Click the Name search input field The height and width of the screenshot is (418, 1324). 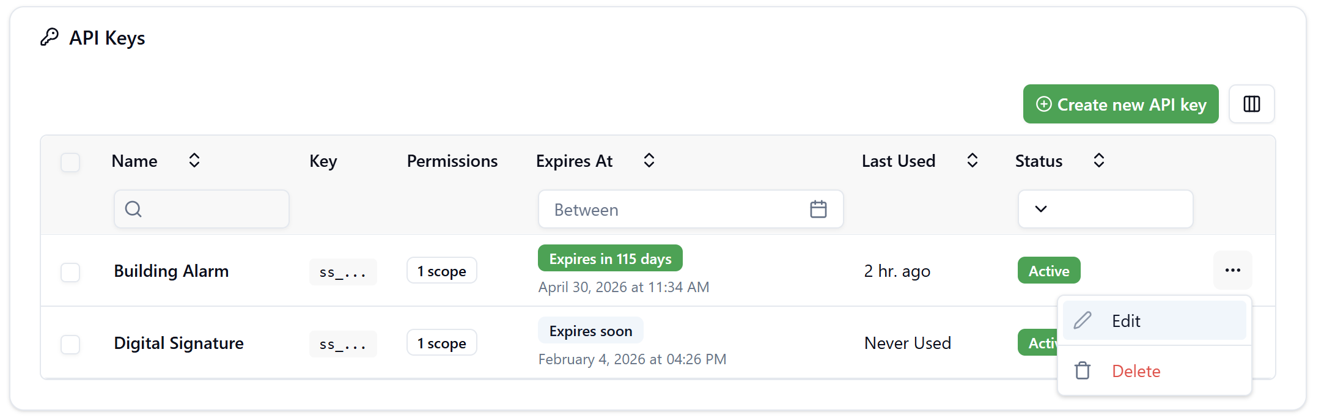tap(202, 209)
